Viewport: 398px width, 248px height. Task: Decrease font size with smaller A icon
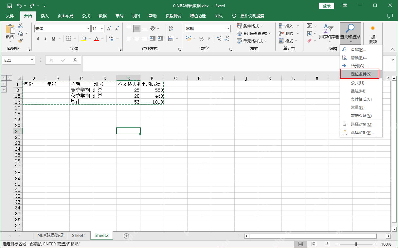point(117,29)
